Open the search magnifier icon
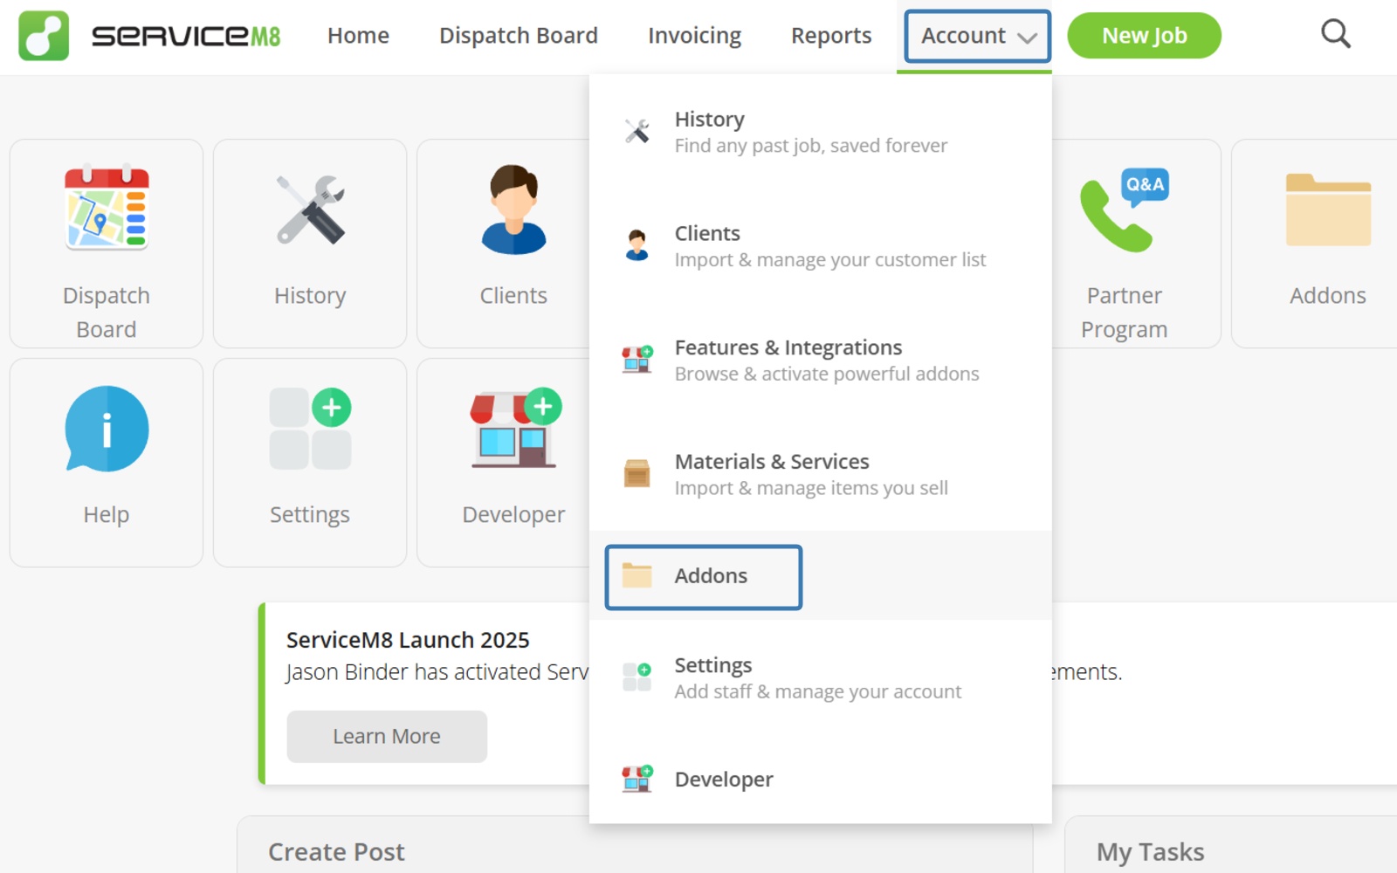 pyautogui.click(x=1335, y=34)
